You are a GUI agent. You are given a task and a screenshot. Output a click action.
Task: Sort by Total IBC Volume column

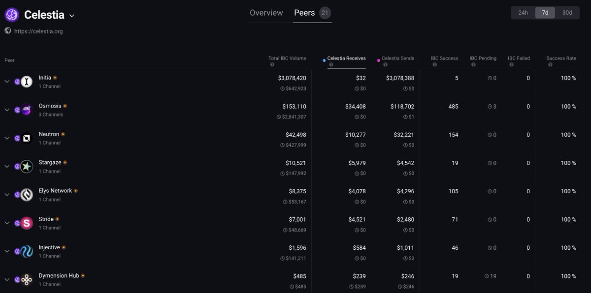pos(287,58)
